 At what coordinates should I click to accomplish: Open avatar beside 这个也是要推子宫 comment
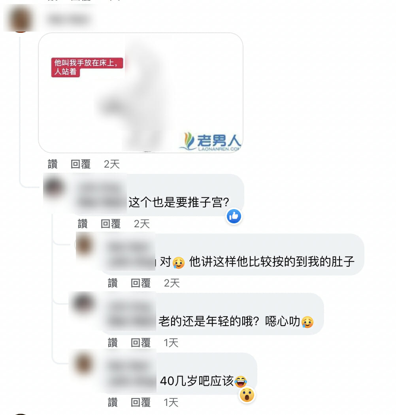(x=54, y=187)
